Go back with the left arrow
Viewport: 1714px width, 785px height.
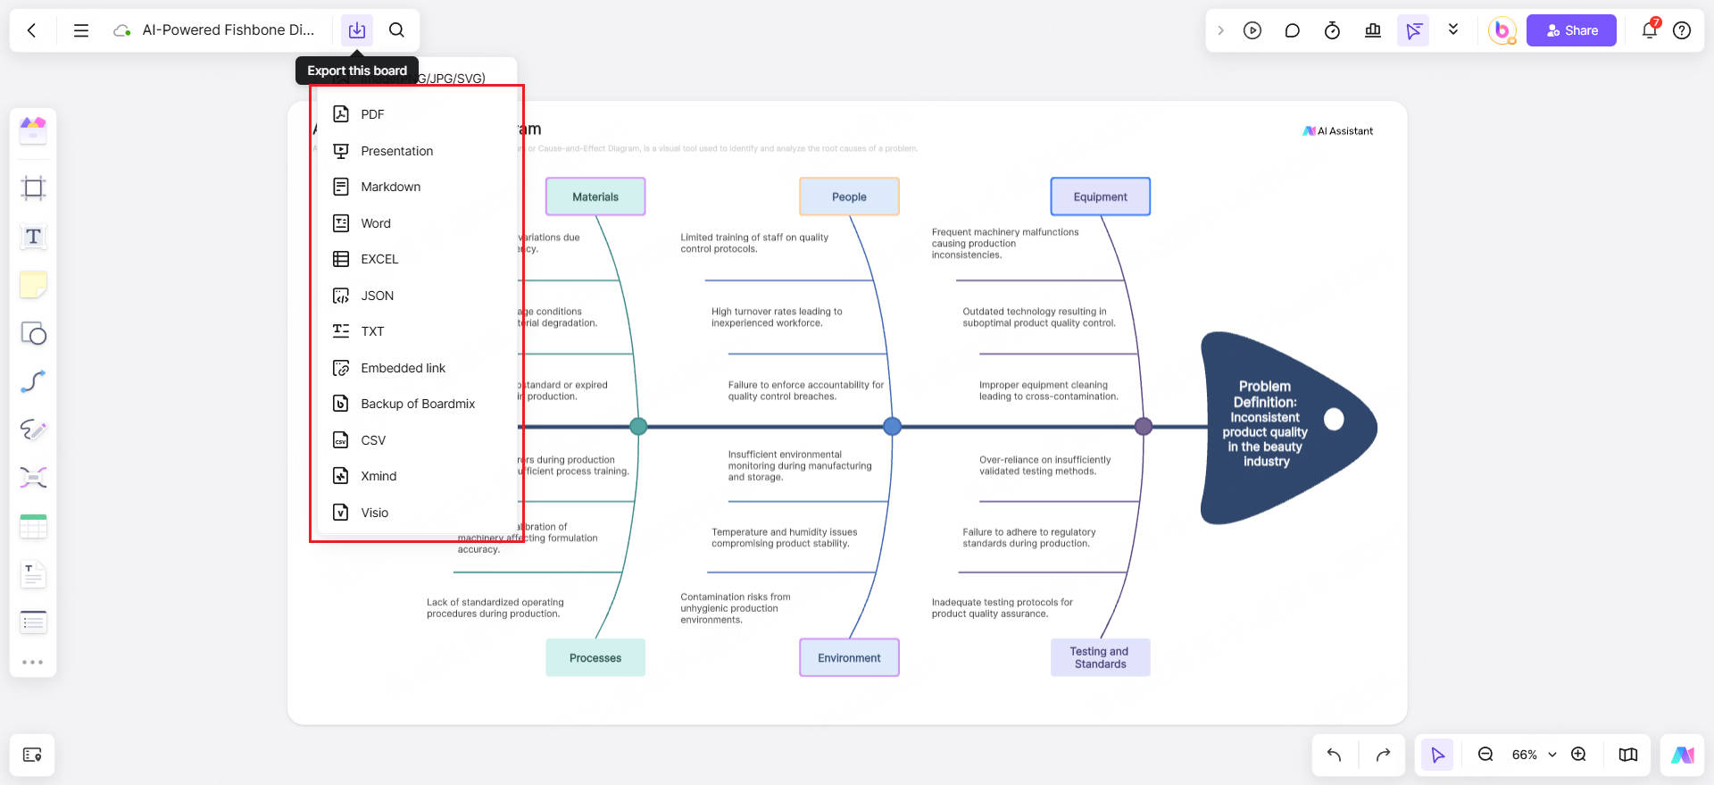32,30
